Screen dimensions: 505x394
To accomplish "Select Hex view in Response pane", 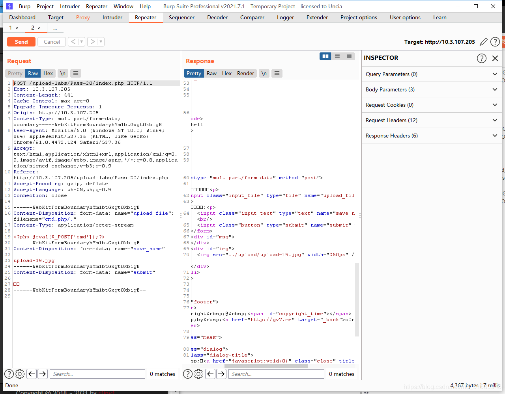I will (227, 73).
